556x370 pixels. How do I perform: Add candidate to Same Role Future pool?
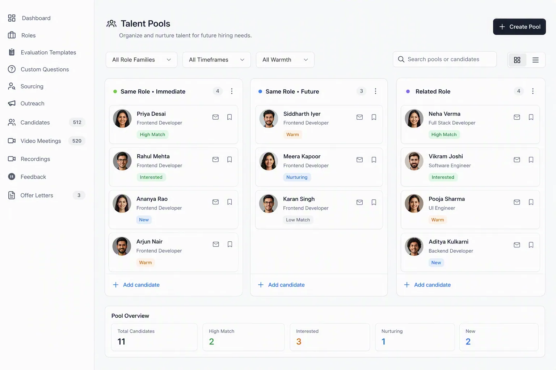pos(281,285)
